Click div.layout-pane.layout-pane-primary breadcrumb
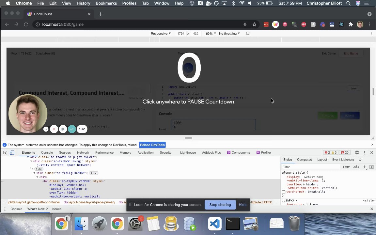 pos(89,202)
